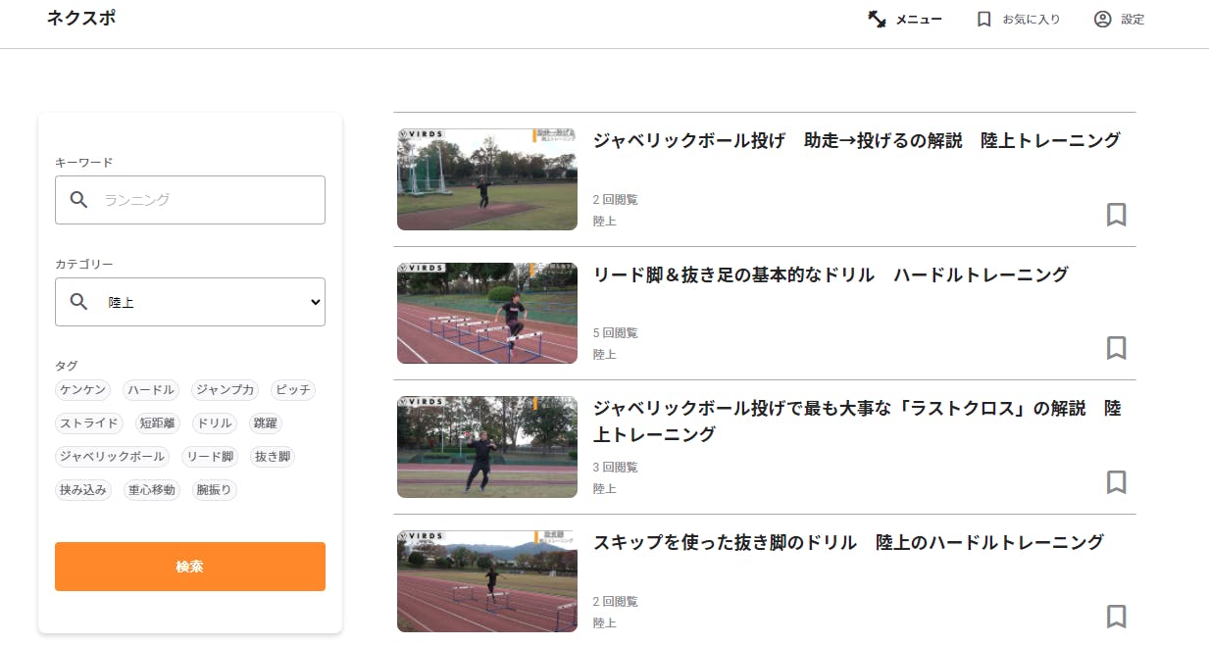The height and width of the screenshot is (646, 1209).
Task: Click the keyword search magnifier icon
Action: (79, 200)
